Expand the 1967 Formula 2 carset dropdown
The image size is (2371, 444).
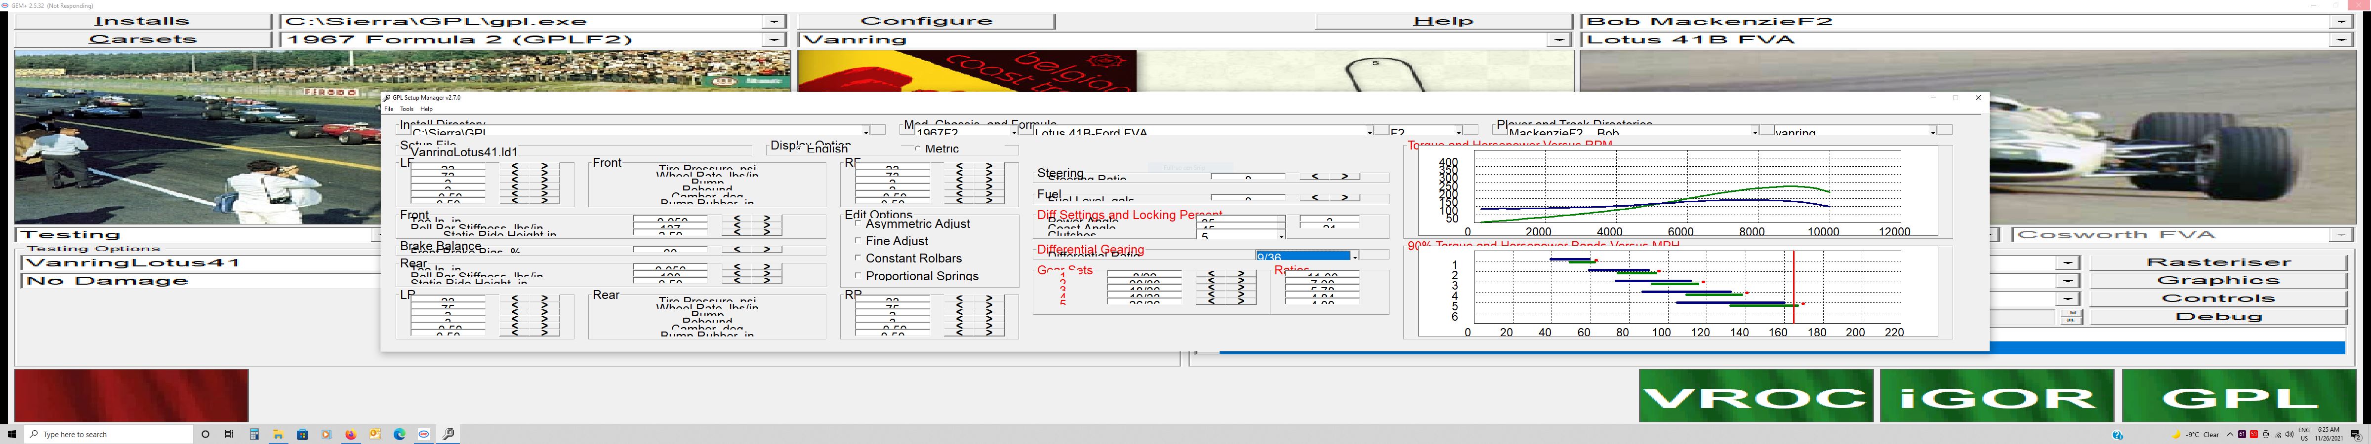pos(775,39)
